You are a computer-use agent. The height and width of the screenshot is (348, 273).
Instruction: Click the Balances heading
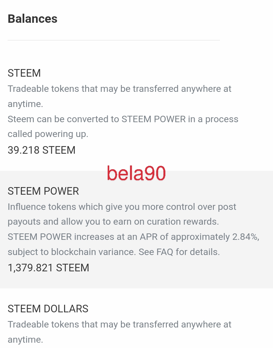click(33, 19)
